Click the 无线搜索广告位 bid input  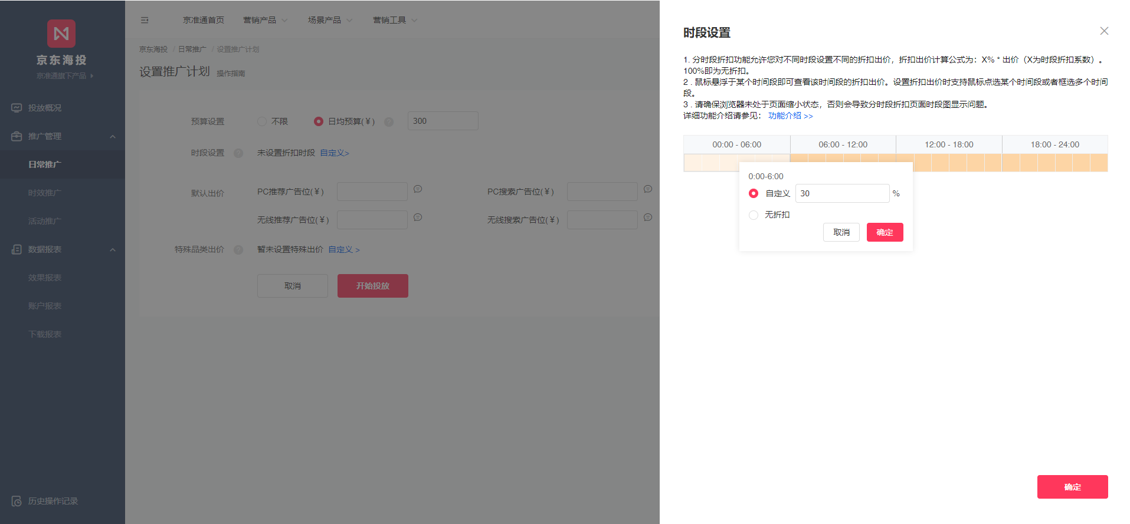click(x=602, y=220)
